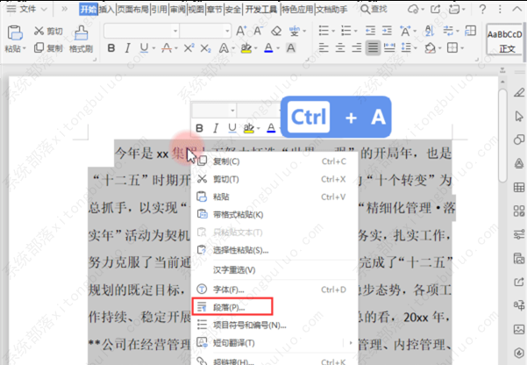Image resolution: width=527 pixels, height=365 pixels.
Task: Click the sort (A-Z) icon
Action: pos(429,31)
